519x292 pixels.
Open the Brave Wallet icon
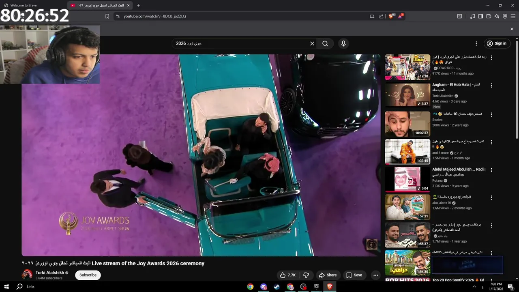pyautogui.click(x=489, y=16)
